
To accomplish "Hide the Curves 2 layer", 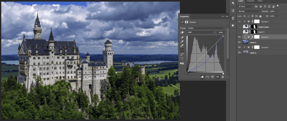I will [240, 47].
